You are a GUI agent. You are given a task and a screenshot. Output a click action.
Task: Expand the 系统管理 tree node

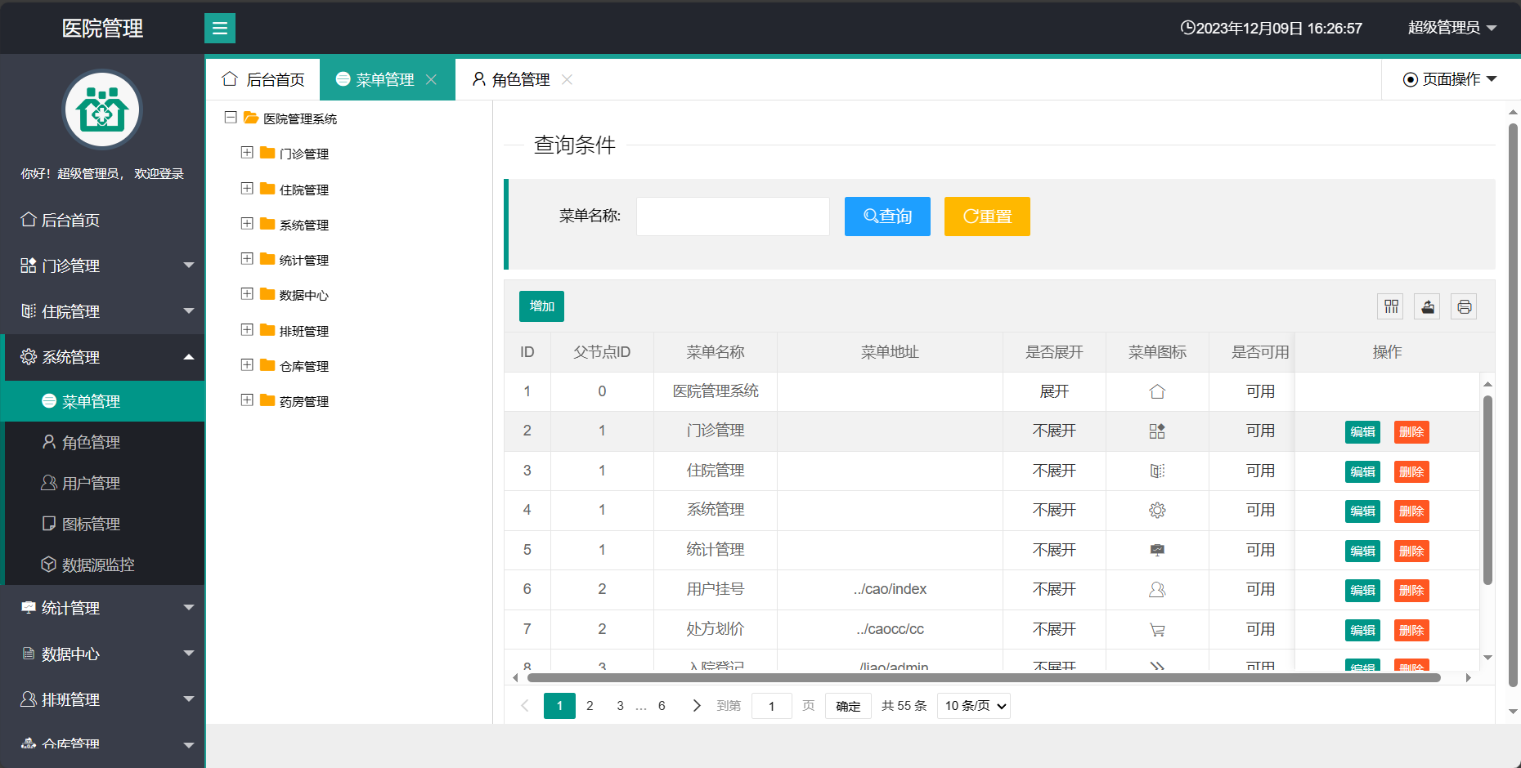coord(247,223)
